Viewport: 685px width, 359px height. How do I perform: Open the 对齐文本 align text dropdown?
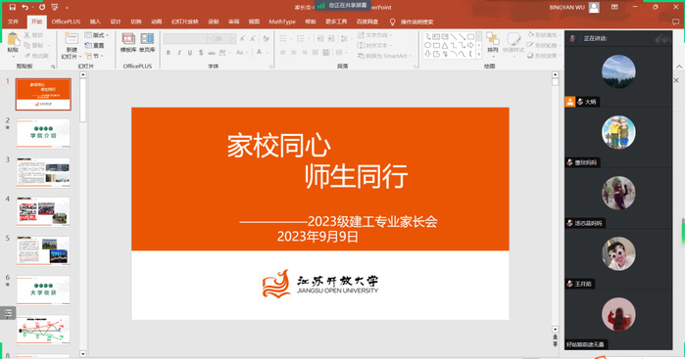tap(374, 45)
